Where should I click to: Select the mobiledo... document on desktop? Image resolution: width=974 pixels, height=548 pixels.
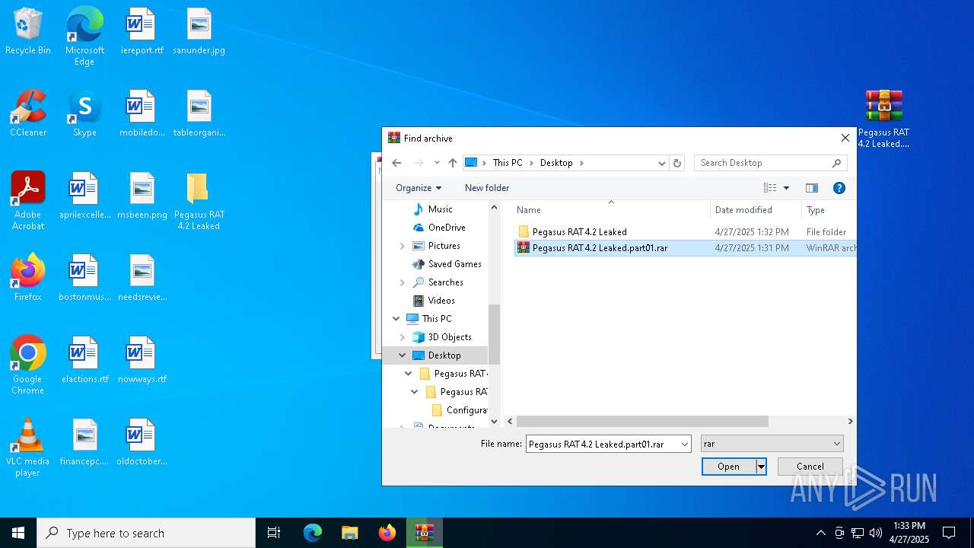[142, 114]
